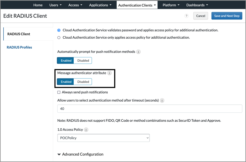Switch to the RADIUS Profiles tab
This screenshot has width=246, height=162.
19,47
